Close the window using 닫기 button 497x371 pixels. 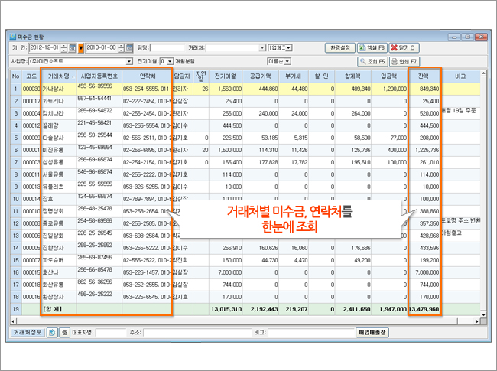pyautogui.click(x=405, y=47)
